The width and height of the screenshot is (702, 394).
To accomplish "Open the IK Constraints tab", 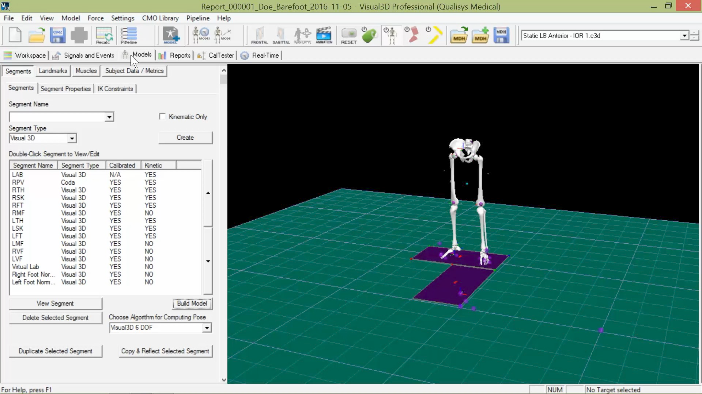I will pyautogui.click(x=115, y=89).
